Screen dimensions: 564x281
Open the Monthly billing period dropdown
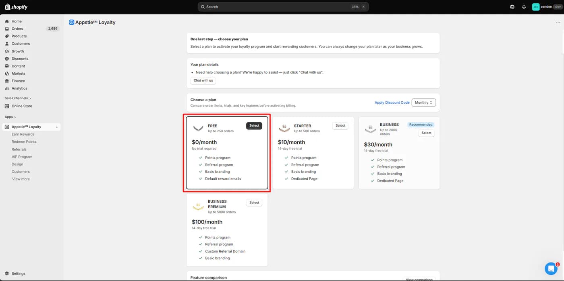pos(423,103)
